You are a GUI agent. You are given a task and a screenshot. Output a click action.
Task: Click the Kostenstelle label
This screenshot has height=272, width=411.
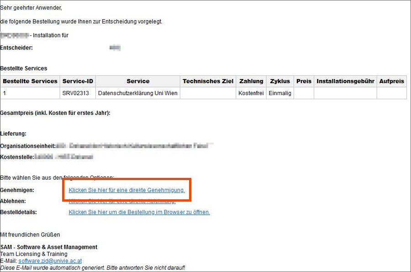point(17,157)
